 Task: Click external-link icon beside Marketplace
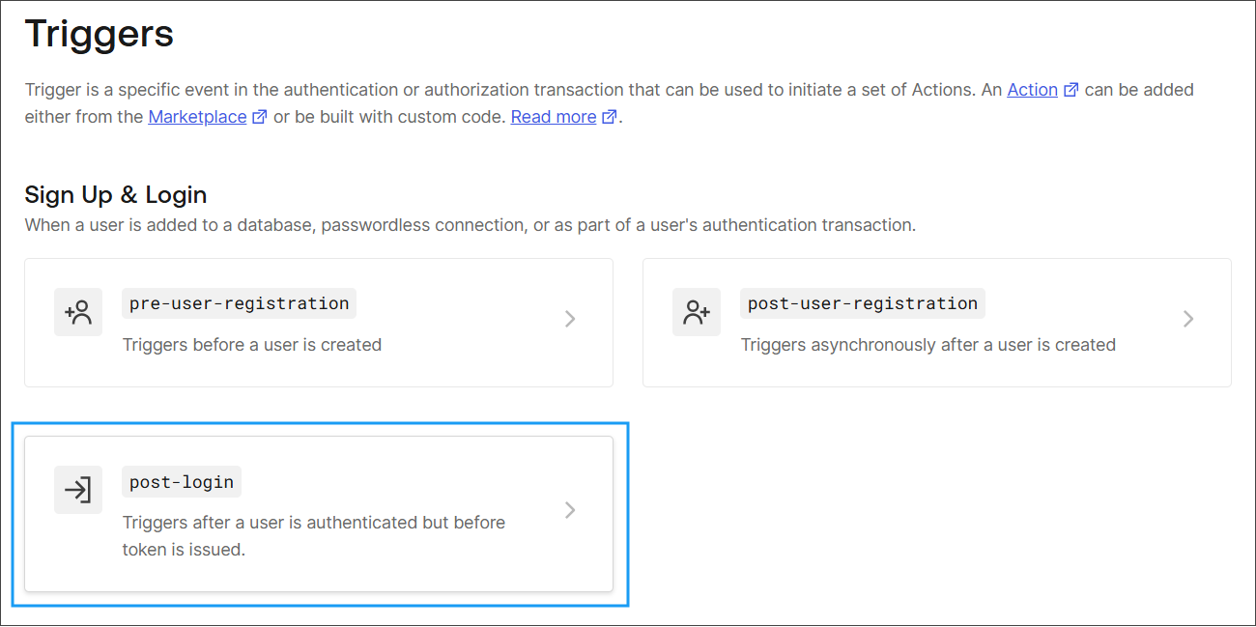(x=259, y=117)
